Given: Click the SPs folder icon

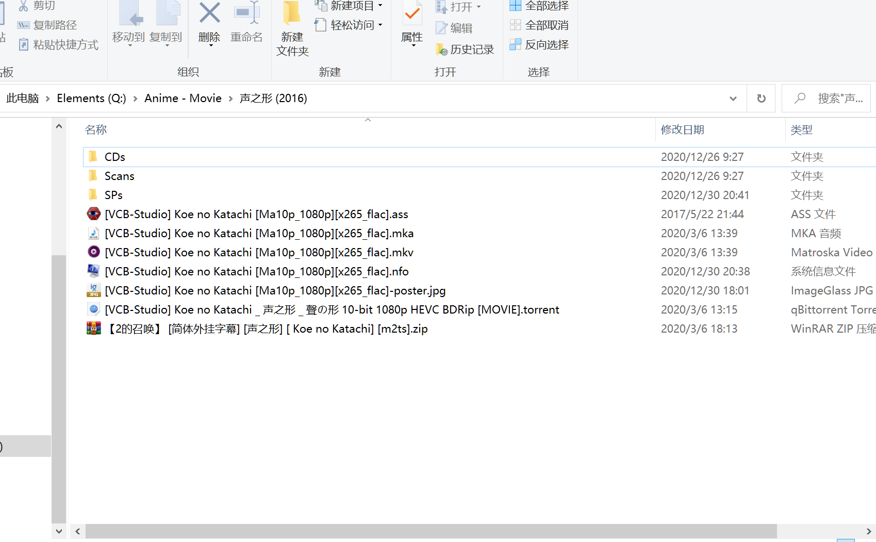Looking at the screenshot, I should 93,194.
